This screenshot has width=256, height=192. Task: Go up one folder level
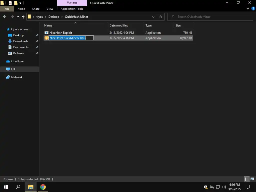[23, 17]
